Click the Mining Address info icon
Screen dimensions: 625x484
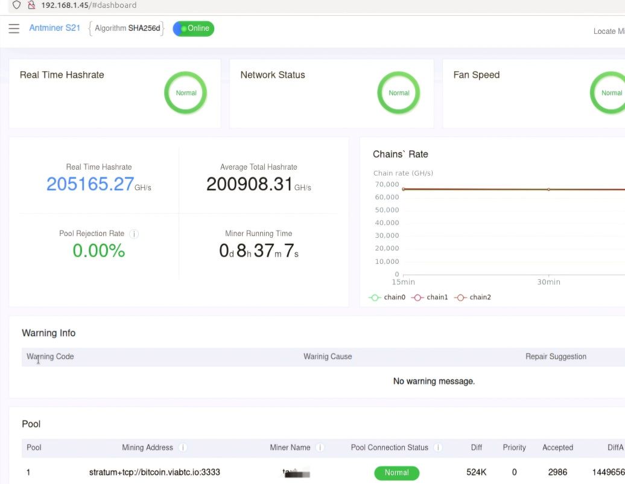click(x=183, y=448)
